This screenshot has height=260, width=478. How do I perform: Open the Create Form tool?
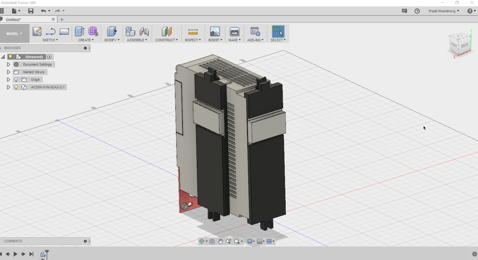(x=93, y=32)
